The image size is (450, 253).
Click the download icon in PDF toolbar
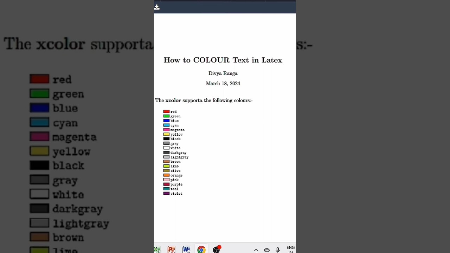[157, 7]
